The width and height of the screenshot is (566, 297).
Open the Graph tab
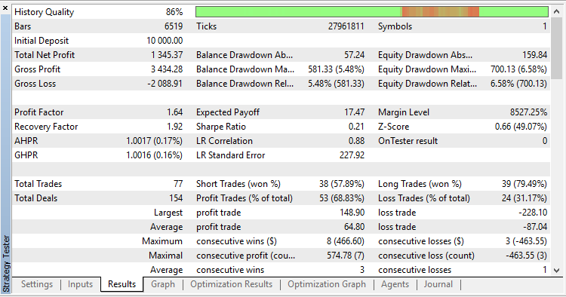(163, 284)
